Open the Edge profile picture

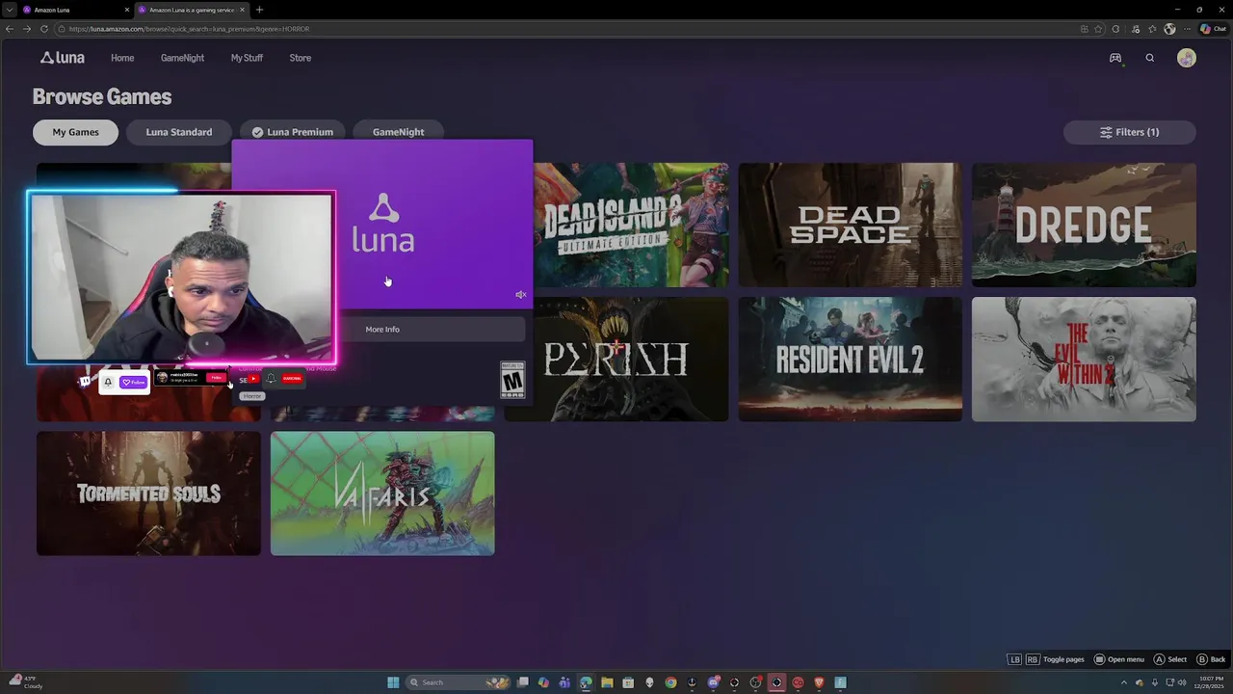click(x=1170, y=29)
